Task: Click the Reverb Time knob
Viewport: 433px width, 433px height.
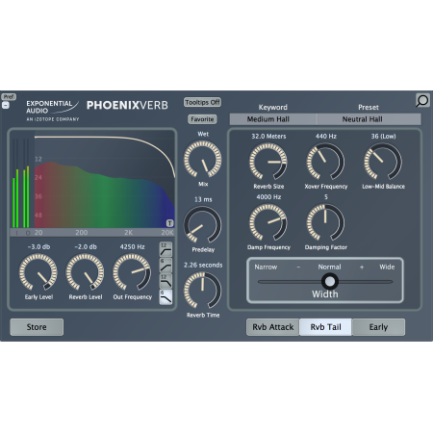Action: click(x=203, y=291)
